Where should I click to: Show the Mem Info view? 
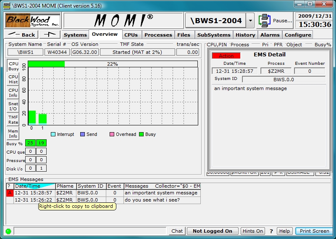(13, 133)
